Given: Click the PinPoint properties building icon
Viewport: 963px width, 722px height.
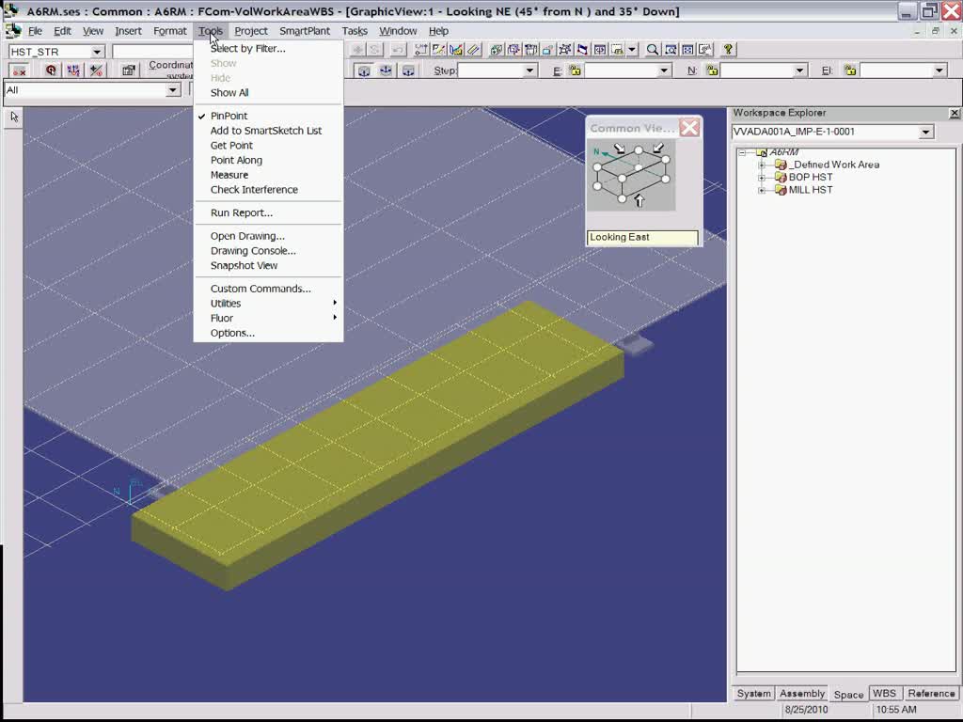Looking at the screenshot, I should [x=128, y=71].
